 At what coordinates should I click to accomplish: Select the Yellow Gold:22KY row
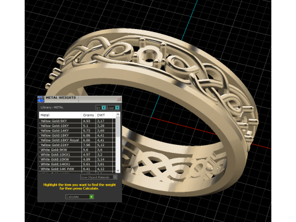77,145
